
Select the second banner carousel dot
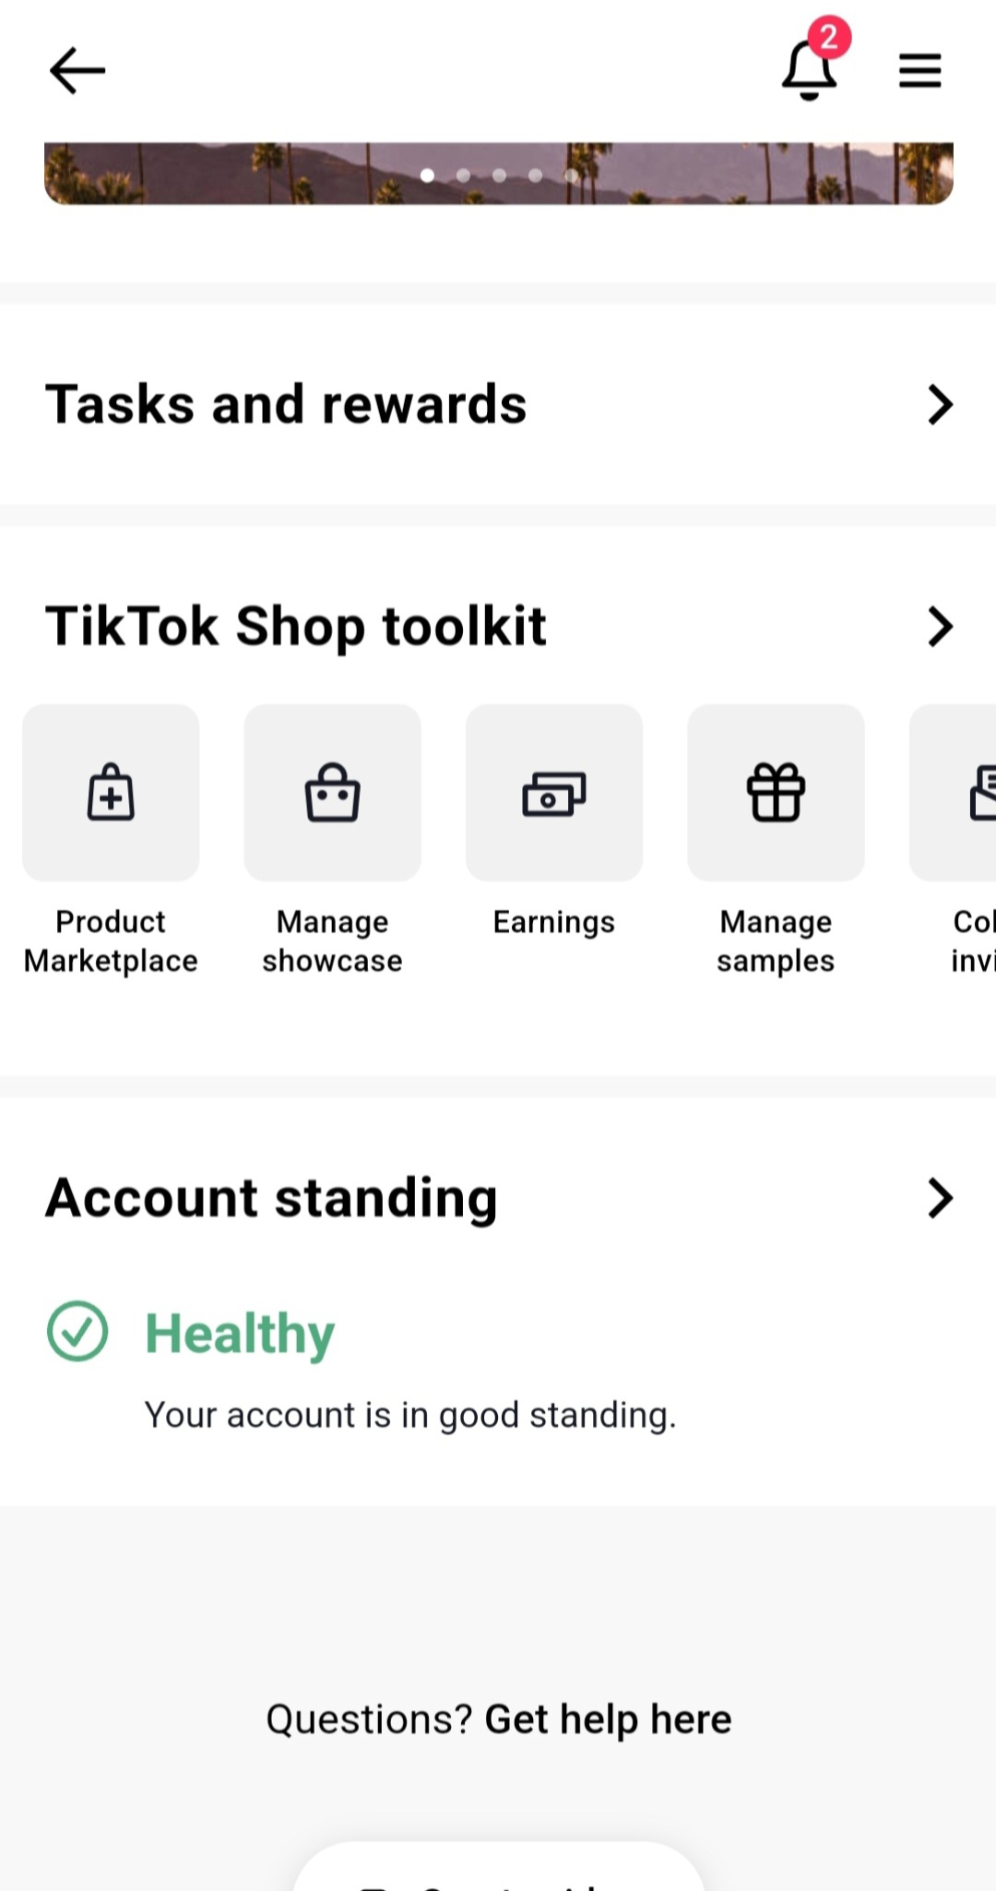coord(463,175)
